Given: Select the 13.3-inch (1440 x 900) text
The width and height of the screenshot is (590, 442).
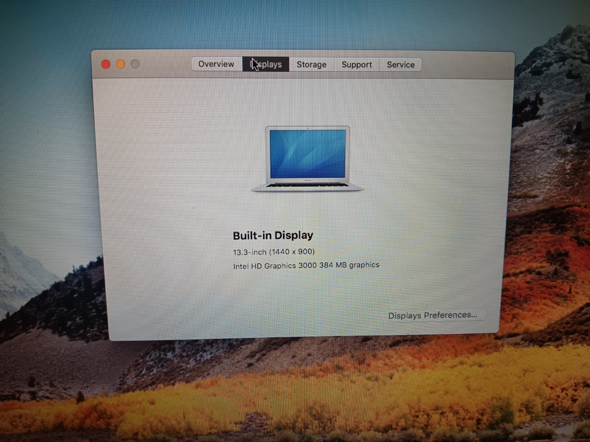Looking at the screenshot, I should (274, 252).
